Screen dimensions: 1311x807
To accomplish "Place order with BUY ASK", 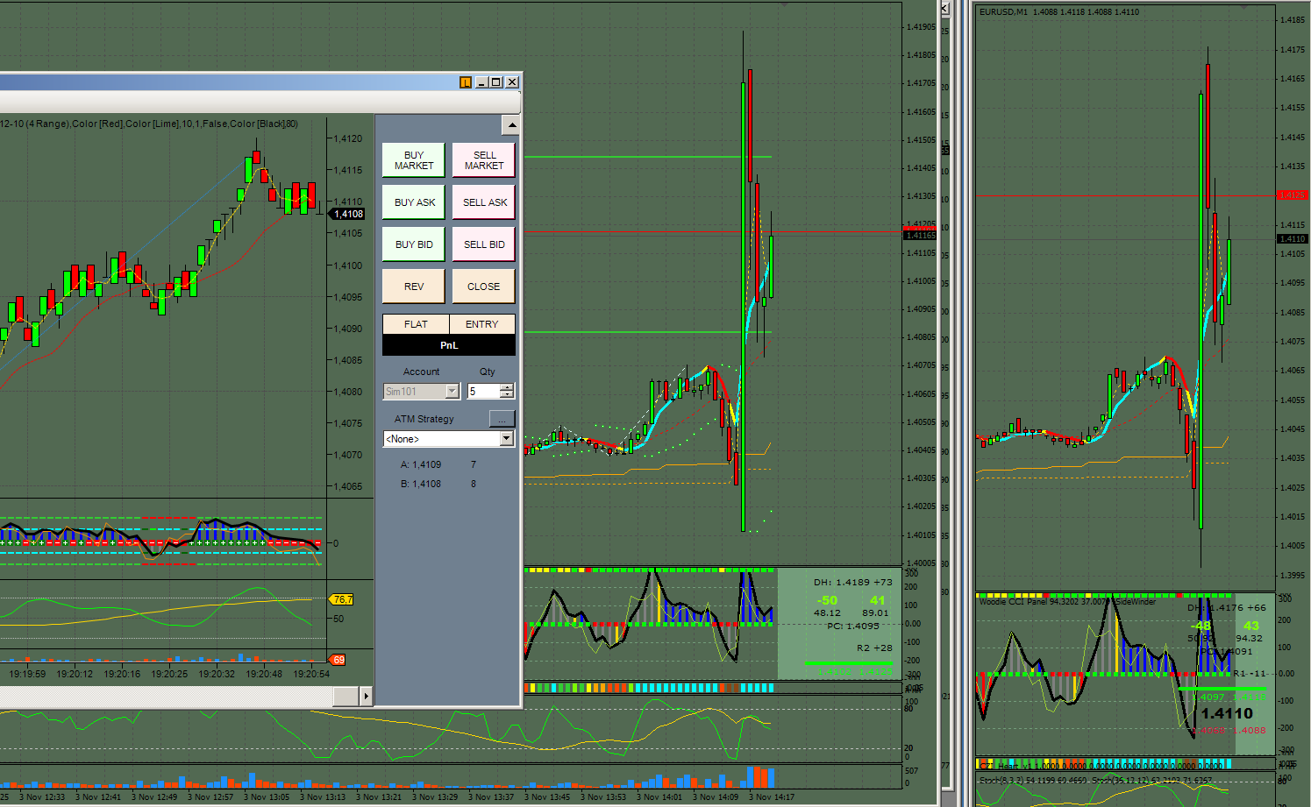I will tap(414, 202).
